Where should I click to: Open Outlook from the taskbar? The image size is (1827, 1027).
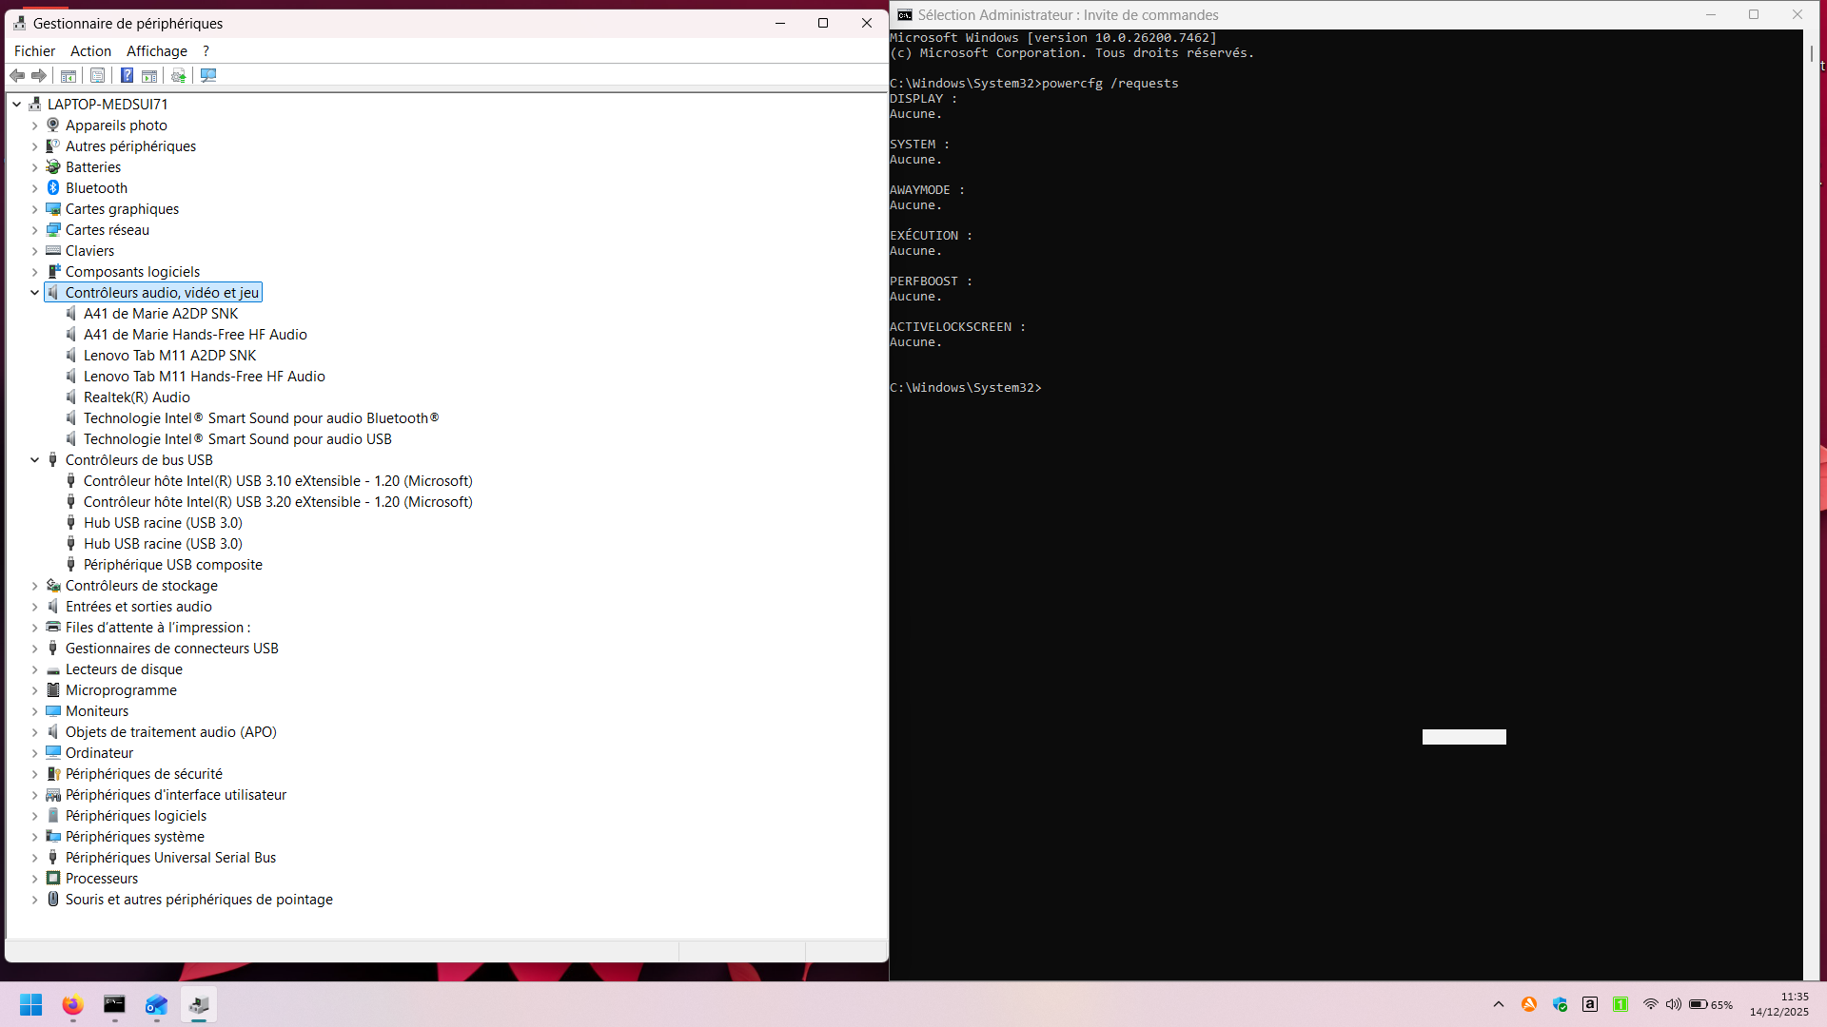[x=156, y=1004]
